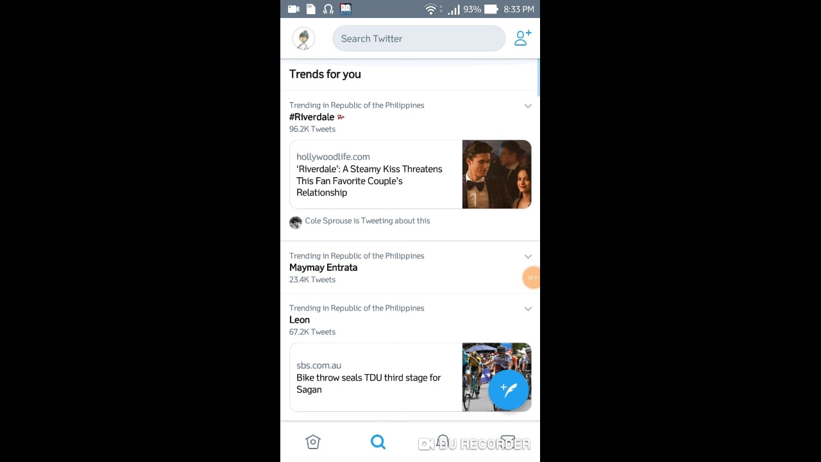Tap battery status icon
821x462 pixels.
point(491,9)
